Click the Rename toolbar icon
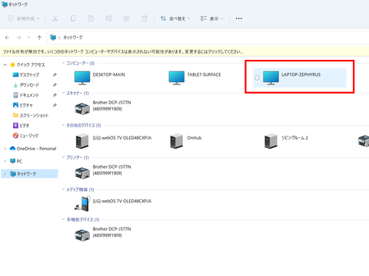369x276 pixels. (x=108, y=18)
